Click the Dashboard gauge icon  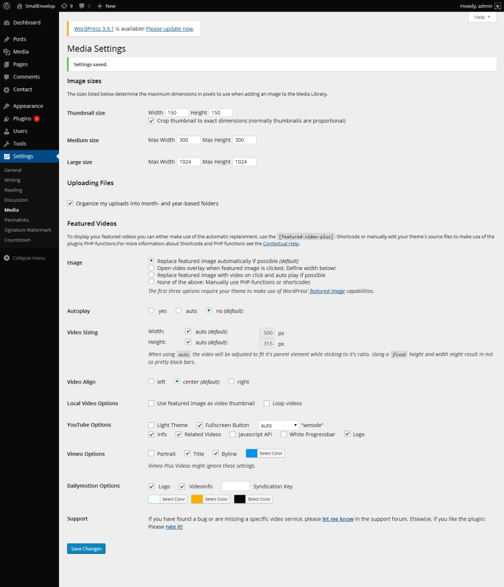click(x=6, y=22)
